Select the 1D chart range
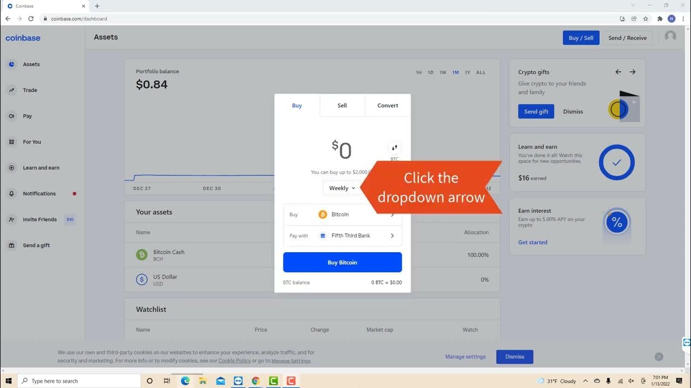Viewport: 691px width, 388px height. [431, 72]
